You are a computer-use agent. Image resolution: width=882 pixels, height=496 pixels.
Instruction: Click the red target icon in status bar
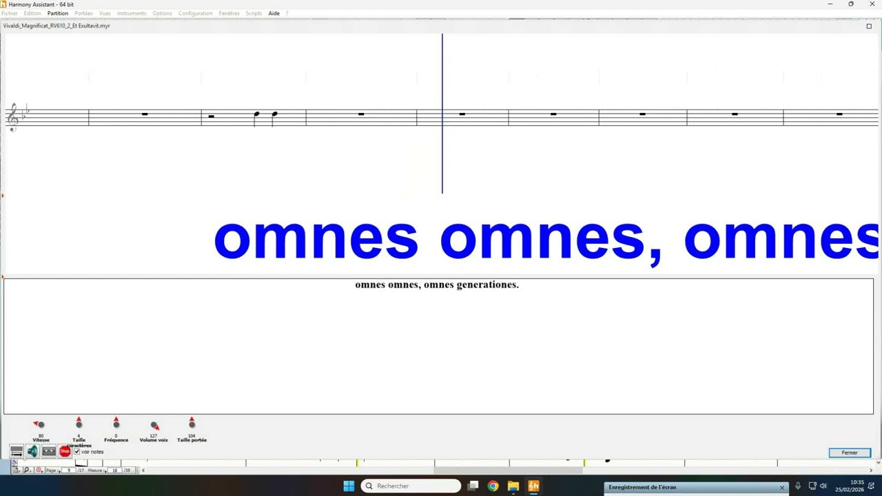[39, 470]
